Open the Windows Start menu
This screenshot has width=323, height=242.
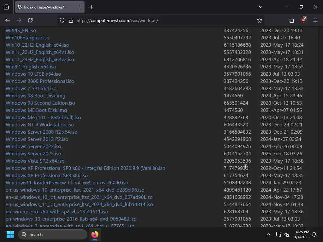(x=10, y=234)
